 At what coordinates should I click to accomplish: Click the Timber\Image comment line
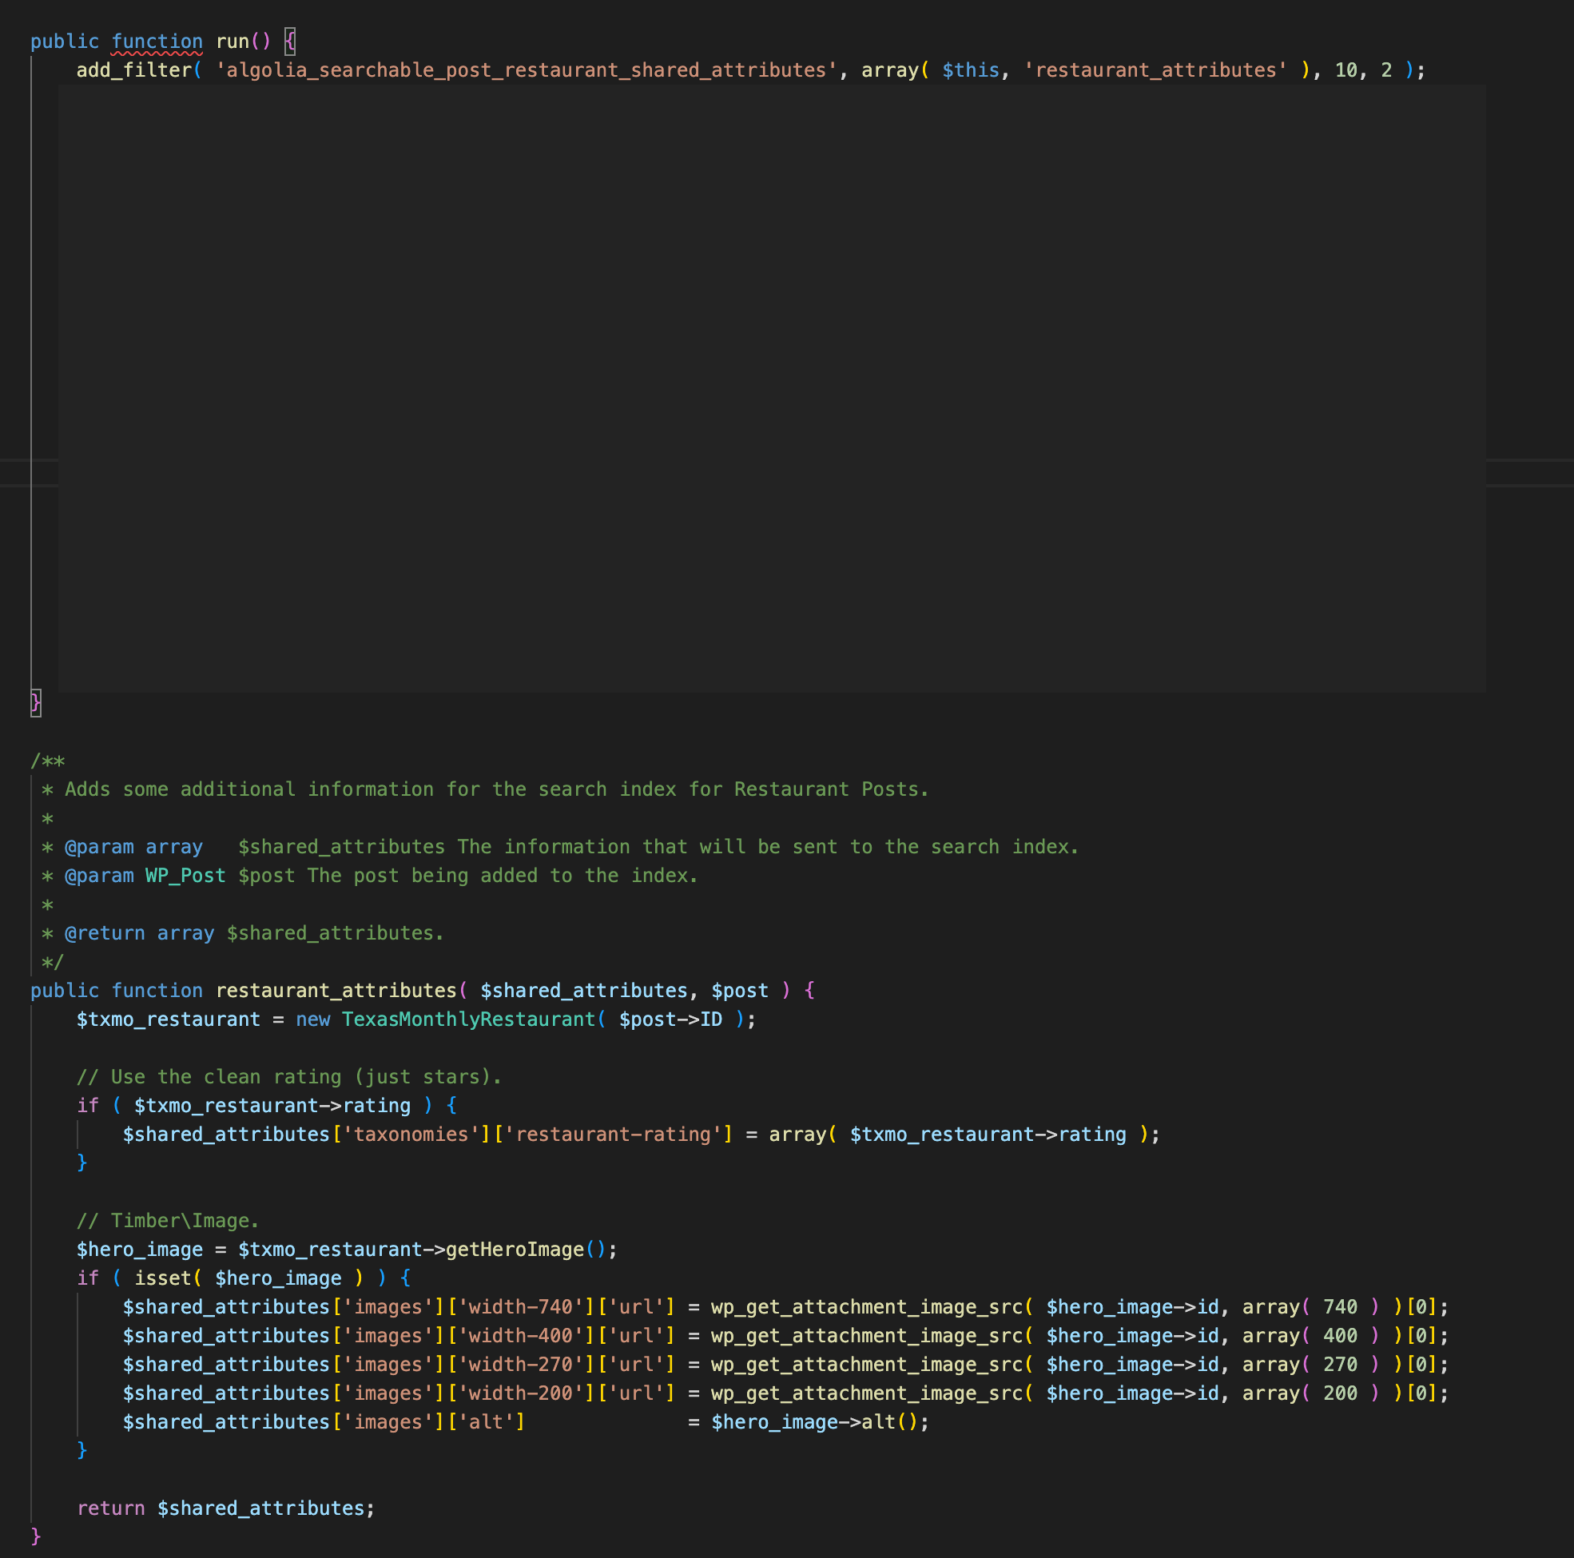(x=168, y=1221)
